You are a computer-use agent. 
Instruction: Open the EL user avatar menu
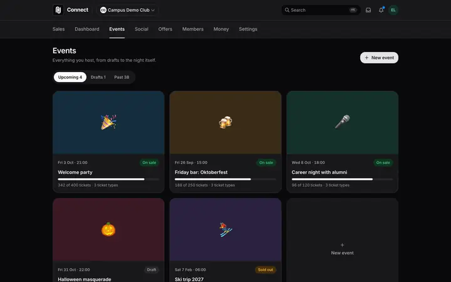393,10
